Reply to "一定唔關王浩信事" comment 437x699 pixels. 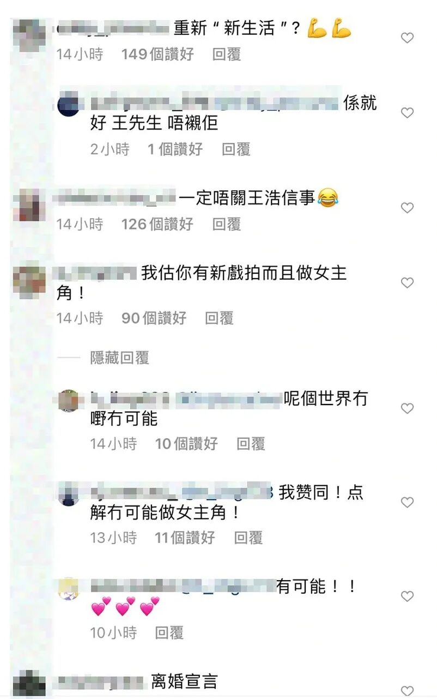coord(226,224)
